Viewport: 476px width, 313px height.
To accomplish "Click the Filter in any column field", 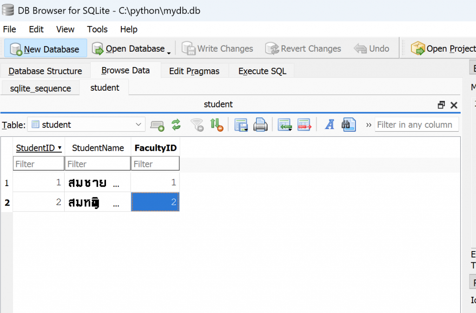I will (x=416, y=125).
